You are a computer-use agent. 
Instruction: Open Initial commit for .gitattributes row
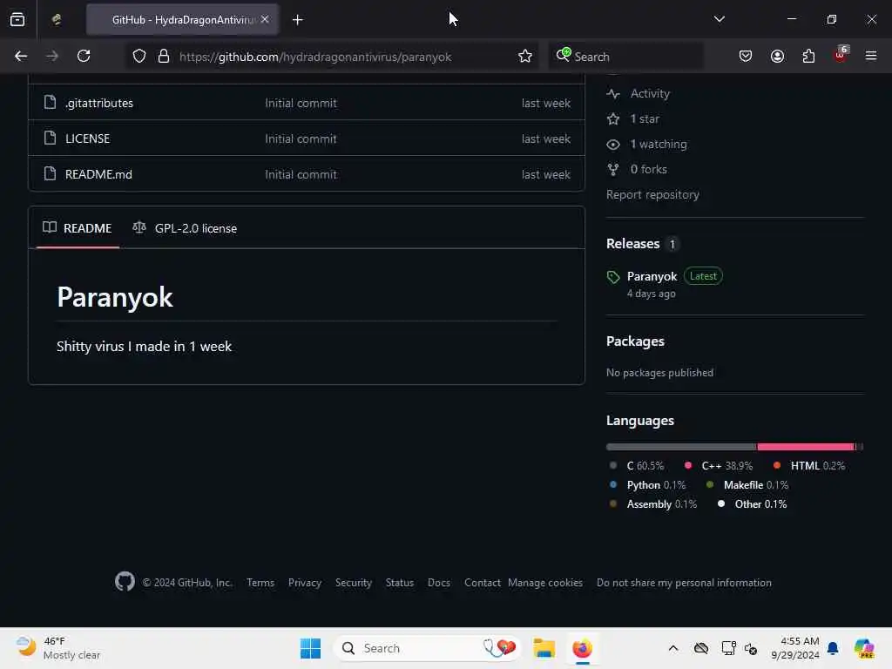point(301,103)
